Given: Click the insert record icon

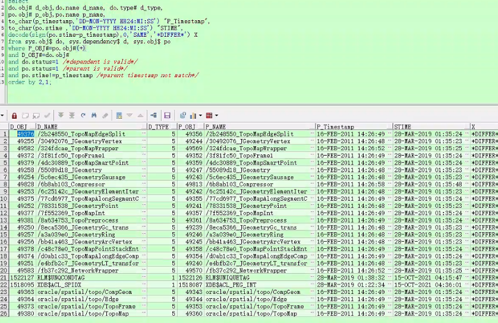Looking at the screenshot, I should [x=26, y=116].
